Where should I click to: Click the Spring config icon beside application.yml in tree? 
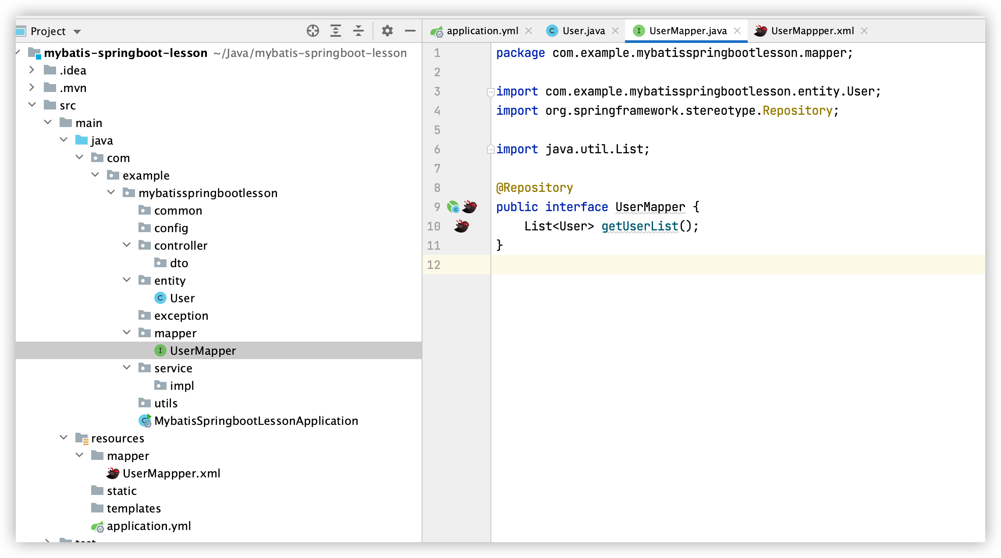pyautogui.click(x=98, y=526)
